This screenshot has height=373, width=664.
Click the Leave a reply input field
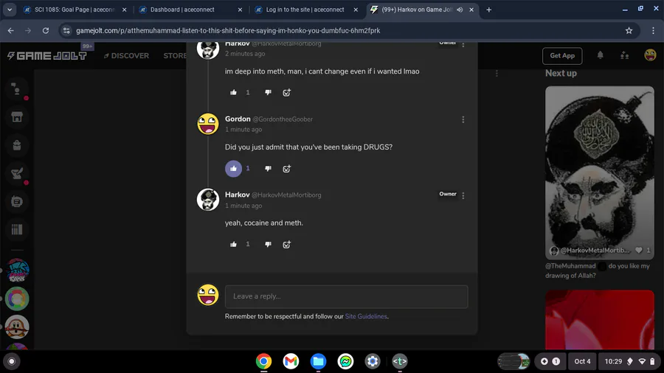347,296
